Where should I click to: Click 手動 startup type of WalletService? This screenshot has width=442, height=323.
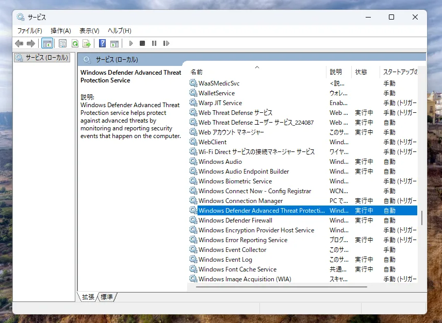(x=389, y=93)
